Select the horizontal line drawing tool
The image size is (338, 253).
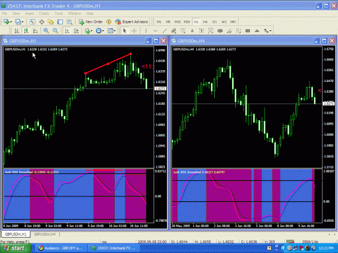pyautogui.click(x=155, y=31)
